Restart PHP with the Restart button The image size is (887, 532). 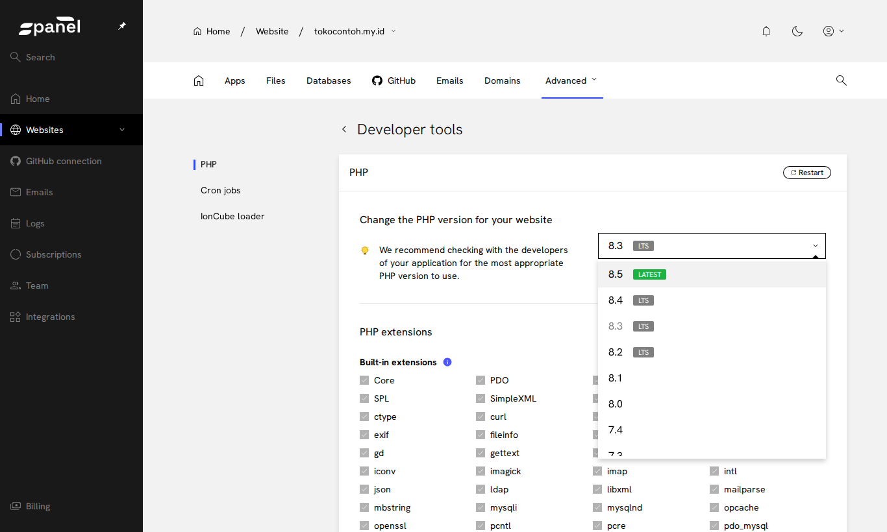click(807, 173)
